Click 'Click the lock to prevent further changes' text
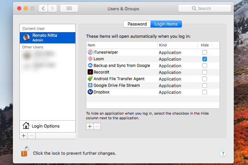The height and width of the screenshot is (165, 248). point(74,153)
